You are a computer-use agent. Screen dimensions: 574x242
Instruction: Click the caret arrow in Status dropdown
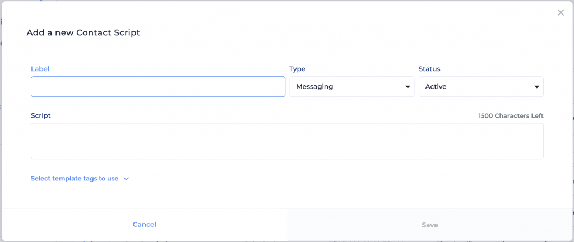[536, 87]
